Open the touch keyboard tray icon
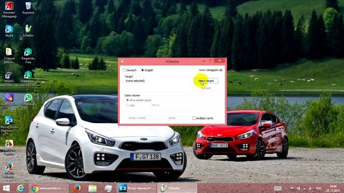Image resolution: width=344 pixels, height=193 pixels. (x=277, y=188)
